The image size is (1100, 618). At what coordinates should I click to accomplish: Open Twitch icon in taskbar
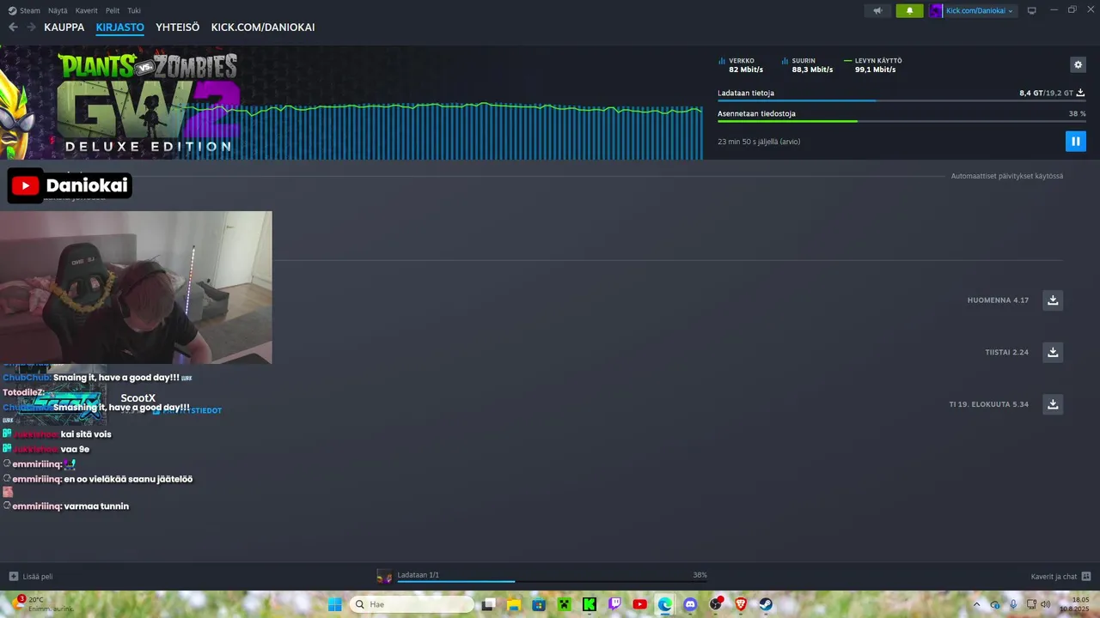click(614, 604)
